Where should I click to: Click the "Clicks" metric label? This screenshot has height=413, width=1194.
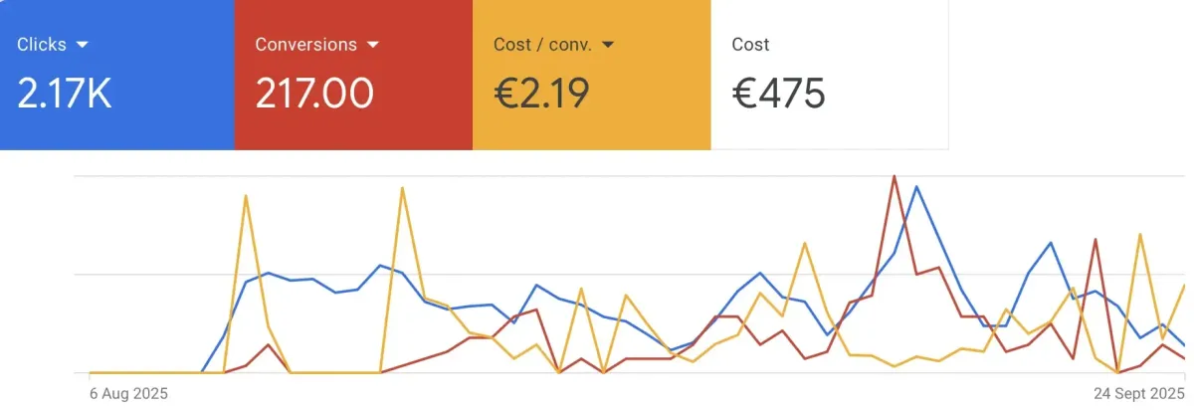coord(42,45)
